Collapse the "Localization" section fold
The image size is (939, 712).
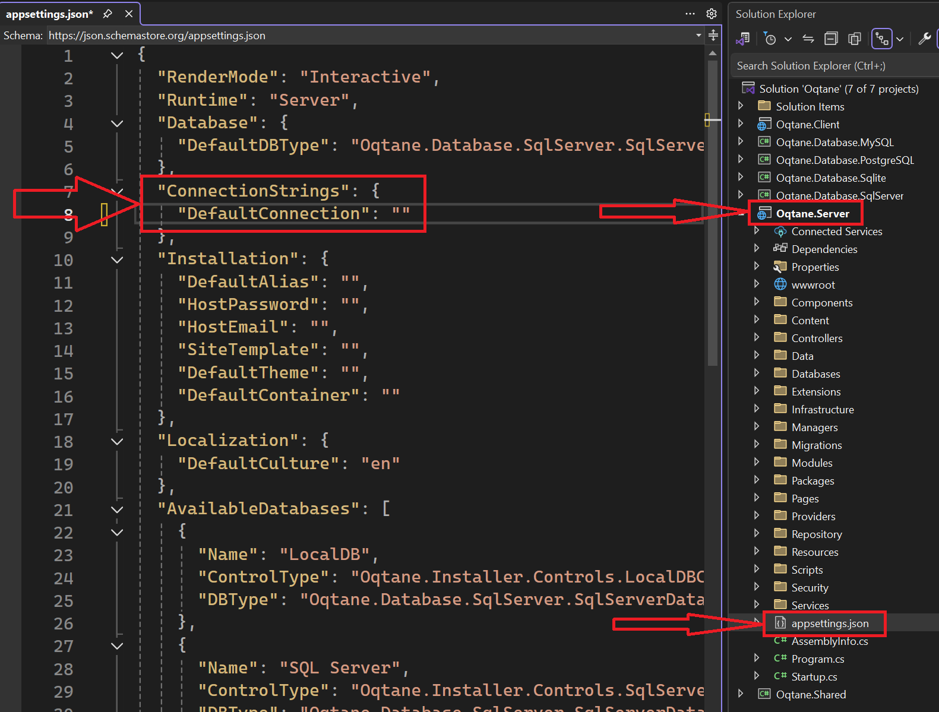point(117,441)
